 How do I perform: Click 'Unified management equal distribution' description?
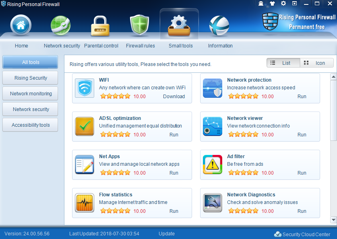[x=141, y=126]
